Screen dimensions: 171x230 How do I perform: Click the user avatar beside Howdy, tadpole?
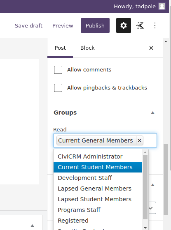[162, 7]
